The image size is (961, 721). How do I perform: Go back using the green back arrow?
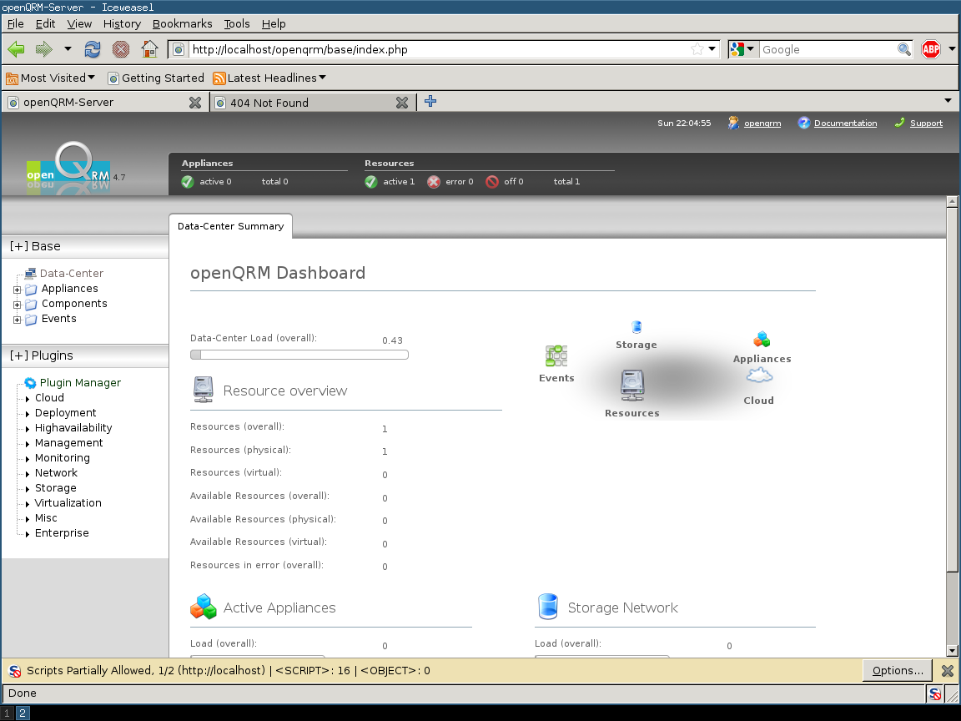(16, 49)
